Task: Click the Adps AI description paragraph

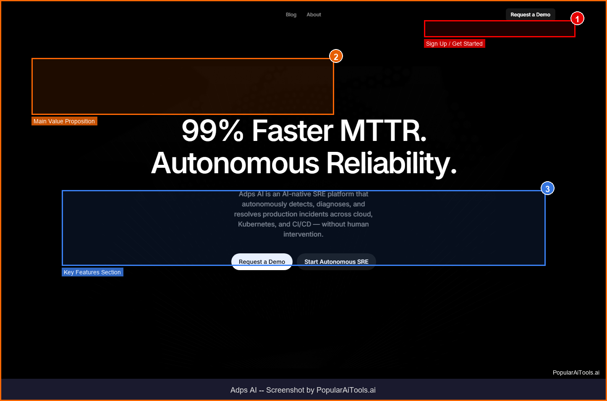Action: (x=303, y=214)
